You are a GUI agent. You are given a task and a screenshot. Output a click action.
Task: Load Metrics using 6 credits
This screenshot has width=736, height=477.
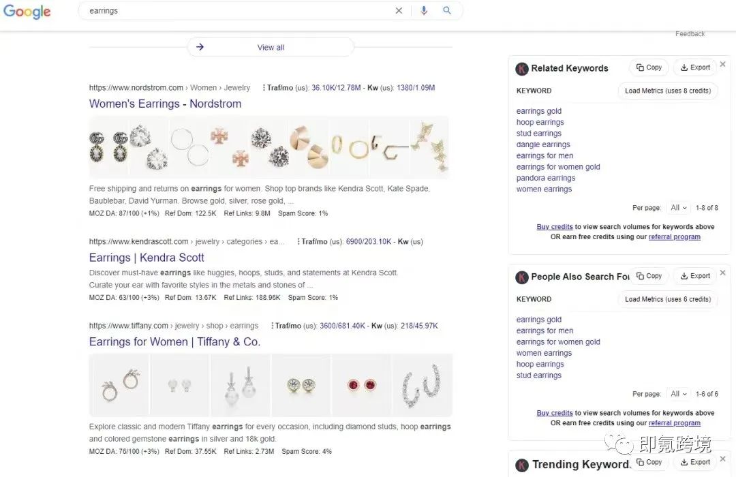point(668,299)
